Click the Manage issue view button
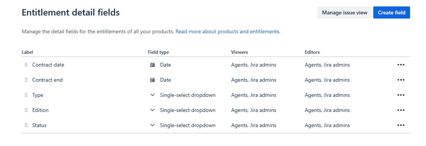The image size is (426, 146). click(x=344, y=12)
